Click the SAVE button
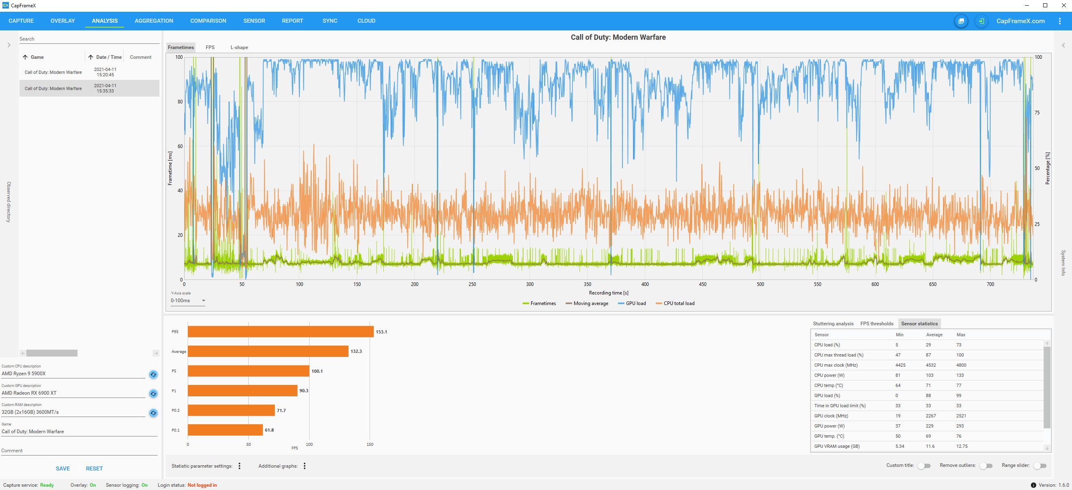 click(63, 469)
